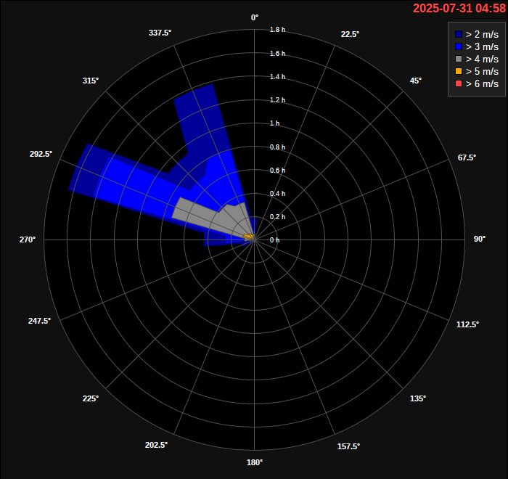The image size is (508, 479).
Task: Toggle the '> 2 m/s' legend label
Action: [482, 34]
